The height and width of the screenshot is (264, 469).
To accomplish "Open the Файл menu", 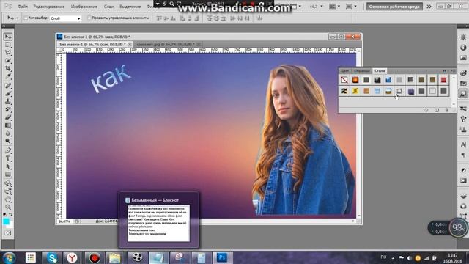I will click(23, 7).
